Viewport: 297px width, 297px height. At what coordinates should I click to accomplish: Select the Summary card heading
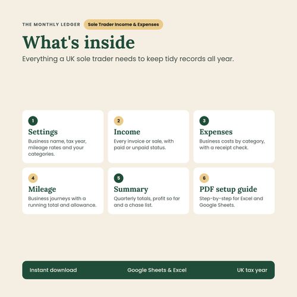[x=131, y=189]
